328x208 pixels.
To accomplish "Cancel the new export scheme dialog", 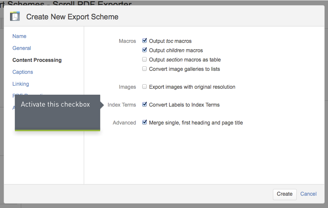I will pos(308,194).
